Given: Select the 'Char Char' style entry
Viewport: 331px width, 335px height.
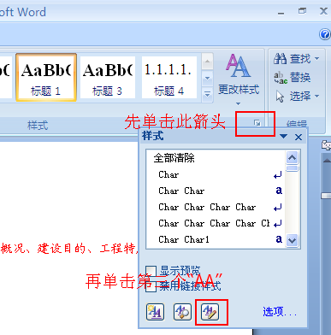Looking at the screenshot, I should 216,191.
